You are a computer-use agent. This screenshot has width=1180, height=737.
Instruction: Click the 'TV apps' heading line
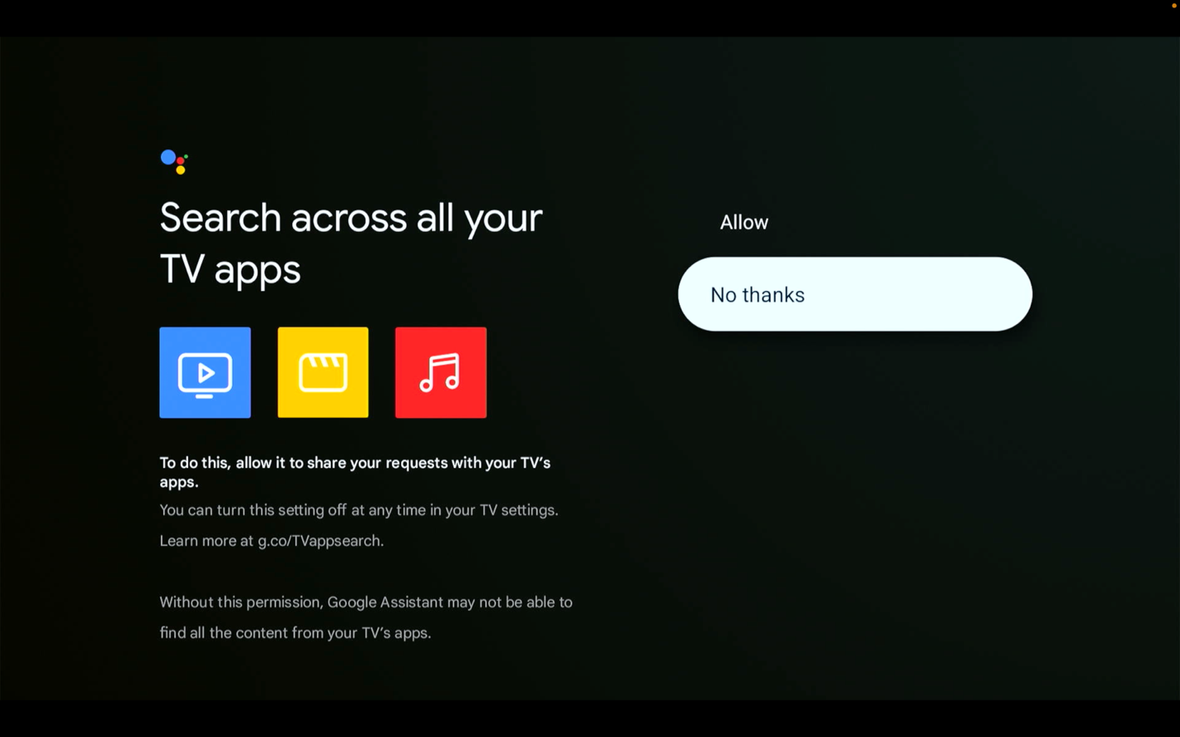[230, 270]
